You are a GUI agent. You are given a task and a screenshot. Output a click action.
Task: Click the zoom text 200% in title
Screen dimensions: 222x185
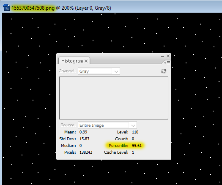coord(68,8)
